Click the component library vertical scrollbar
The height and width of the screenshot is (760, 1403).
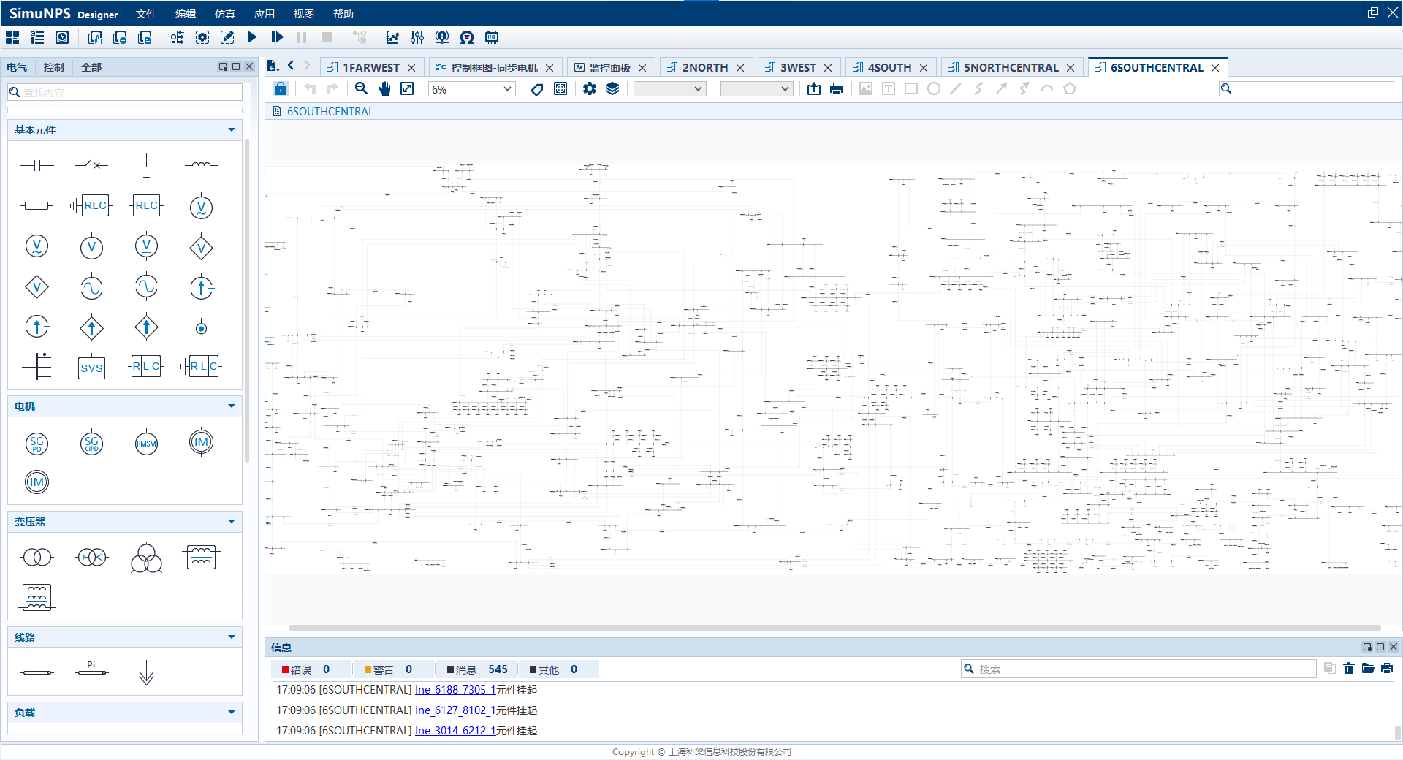pyautogui.click(x=247, y=300)
